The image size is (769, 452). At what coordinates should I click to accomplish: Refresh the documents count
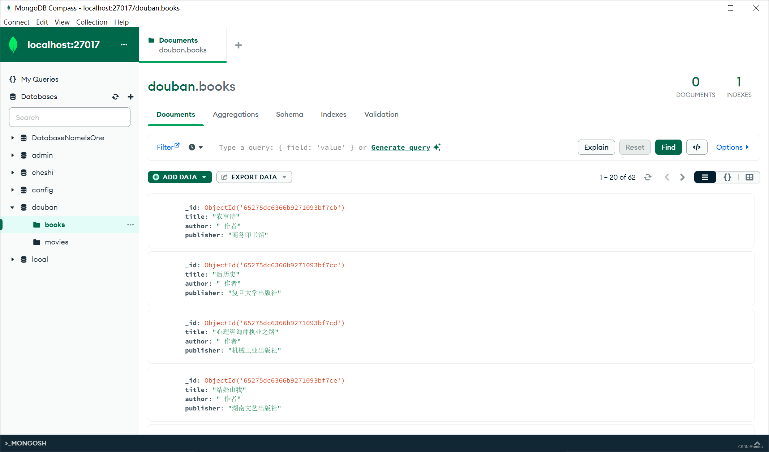point(648,177)
